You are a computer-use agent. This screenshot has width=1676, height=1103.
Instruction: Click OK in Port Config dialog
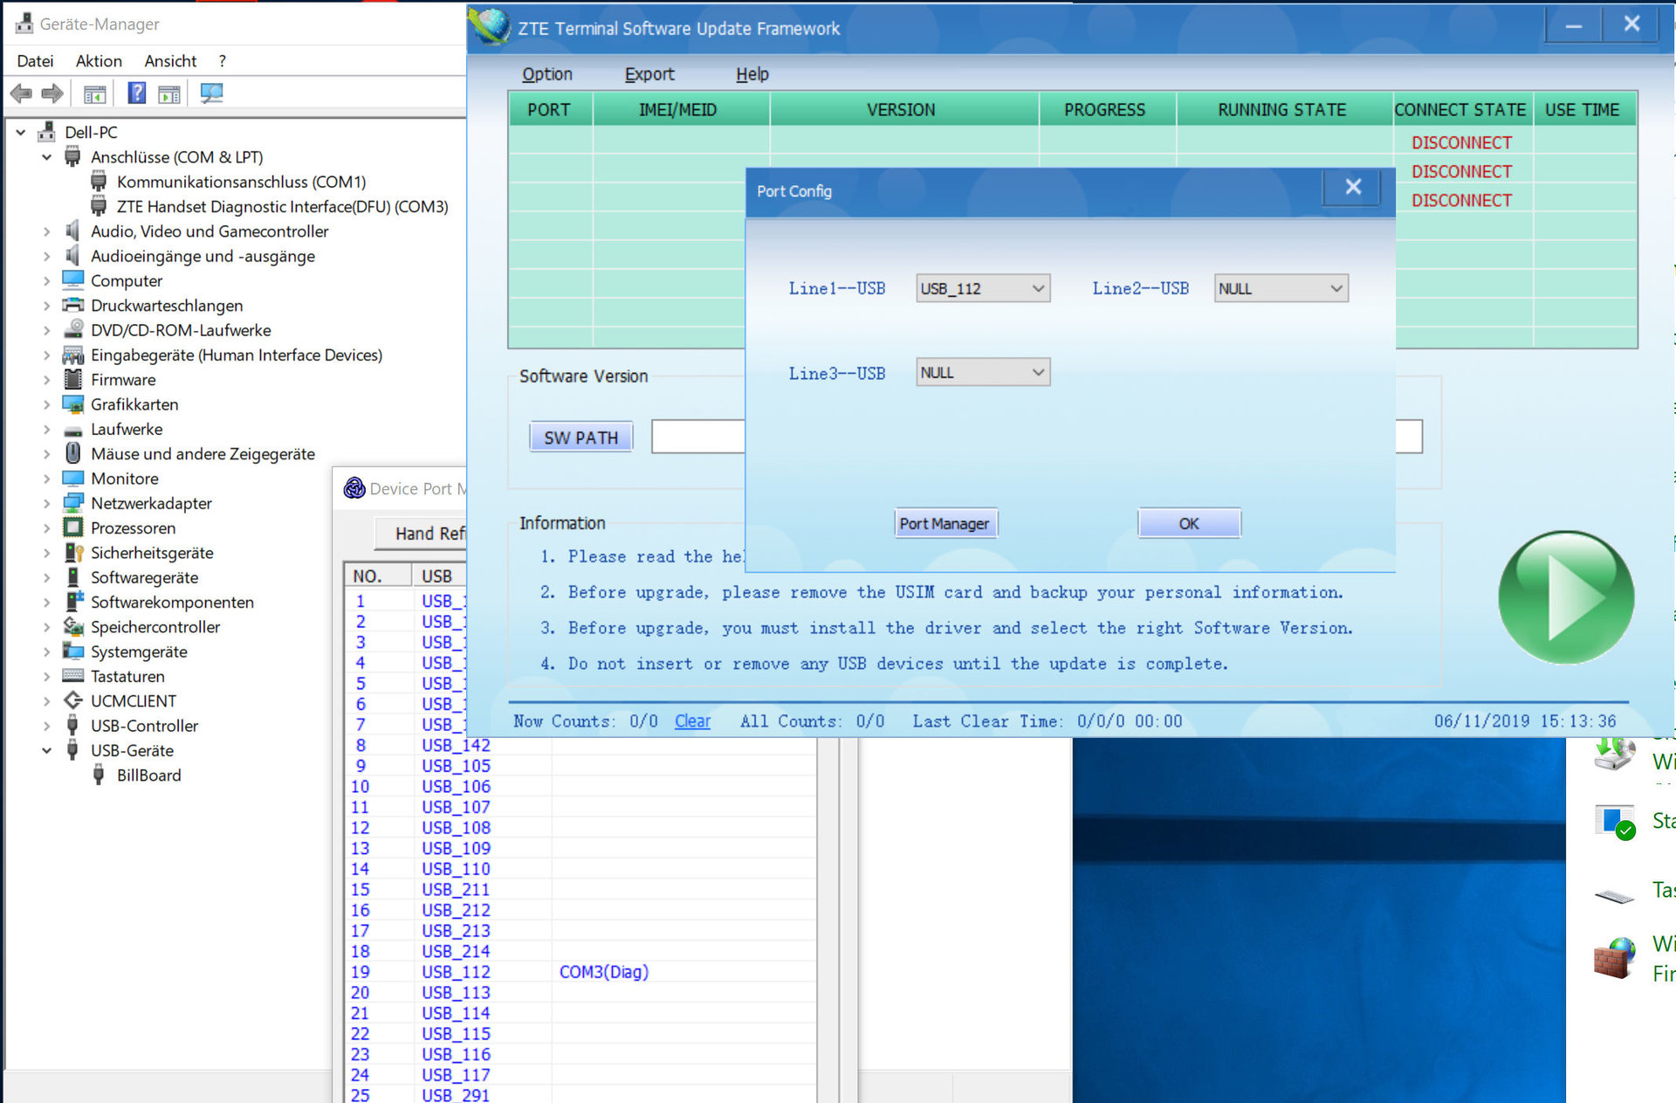1189,523
